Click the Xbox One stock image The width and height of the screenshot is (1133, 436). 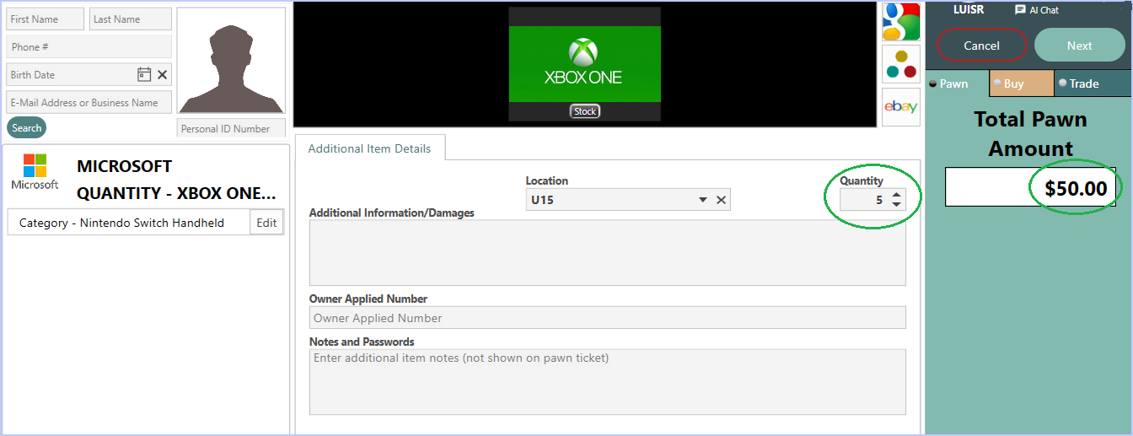584,65
